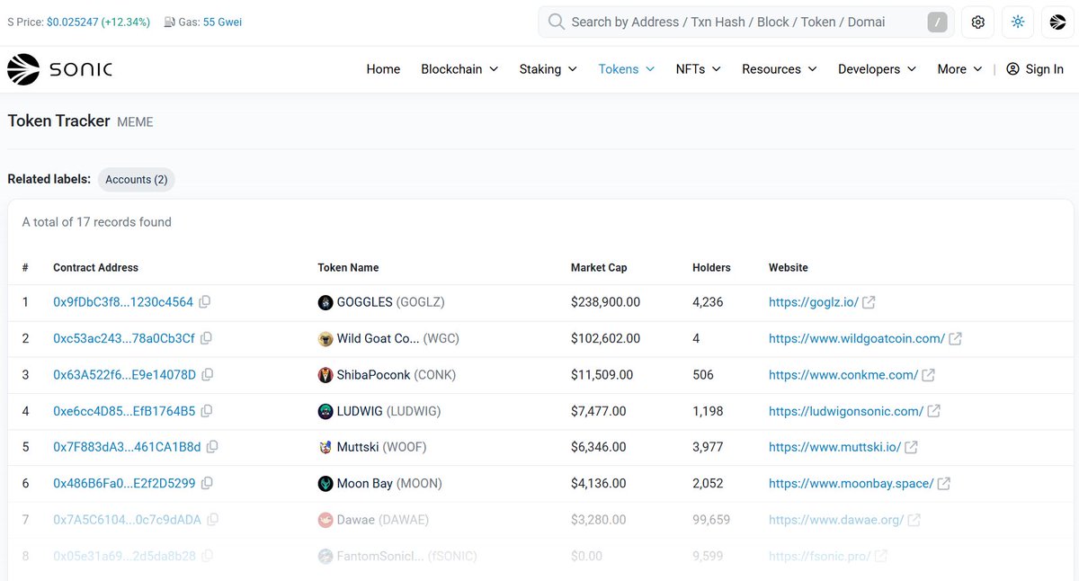Expand the Resources menu
Viewport: 1079px width, 581px height.
[x=779, y=69]
